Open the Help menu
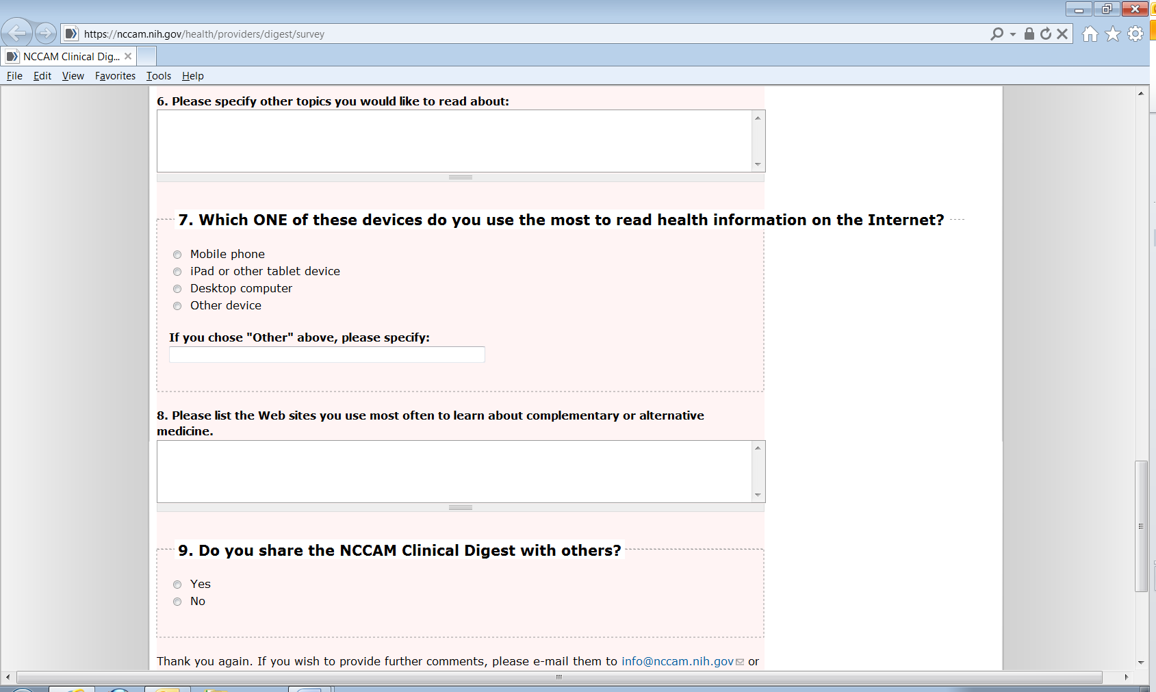The width and height of the screenshot is (1156, 692). 193,76
